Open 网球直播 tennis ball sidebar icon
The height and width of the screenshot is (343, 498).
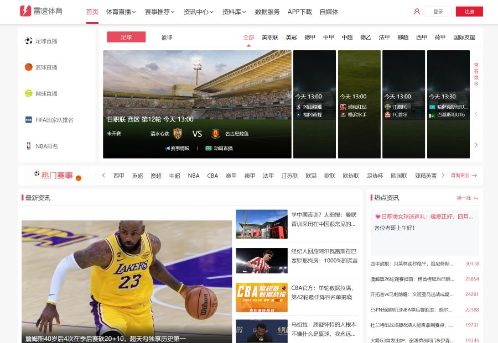[29, 93]
